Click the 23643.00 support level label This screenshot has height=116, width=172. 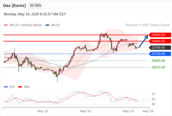coord(158,61)
